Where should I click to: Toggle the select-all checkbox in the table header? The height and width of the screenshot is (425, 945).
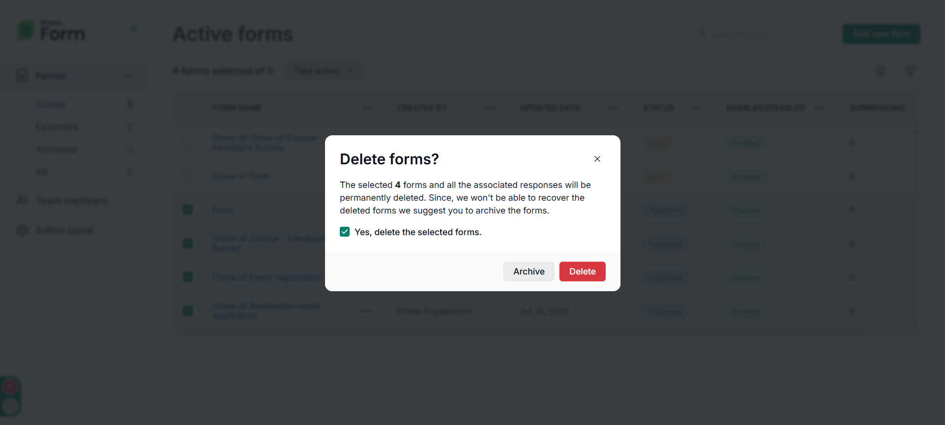pyautogui.click(x=188, y=108)
